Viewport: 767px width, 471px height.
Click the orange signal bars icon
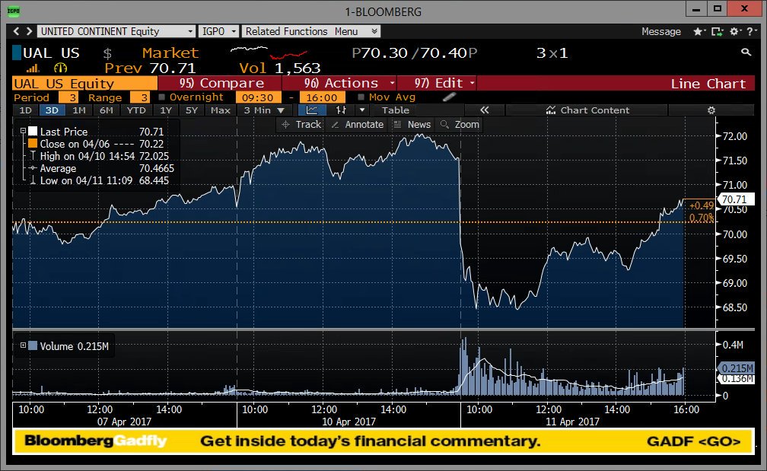[33, 68]
